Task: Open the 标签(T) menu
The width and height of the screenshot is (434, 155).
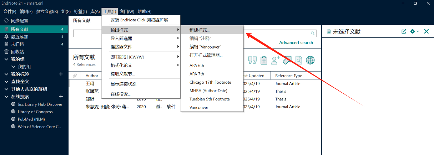Action: click(81, 11)
